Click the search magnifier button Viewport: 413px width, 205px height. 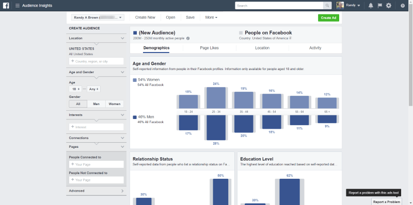click(327, 6)
